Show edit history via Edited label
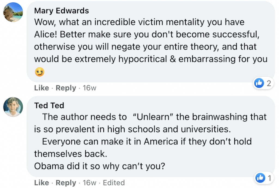 (x=113, y=183)
